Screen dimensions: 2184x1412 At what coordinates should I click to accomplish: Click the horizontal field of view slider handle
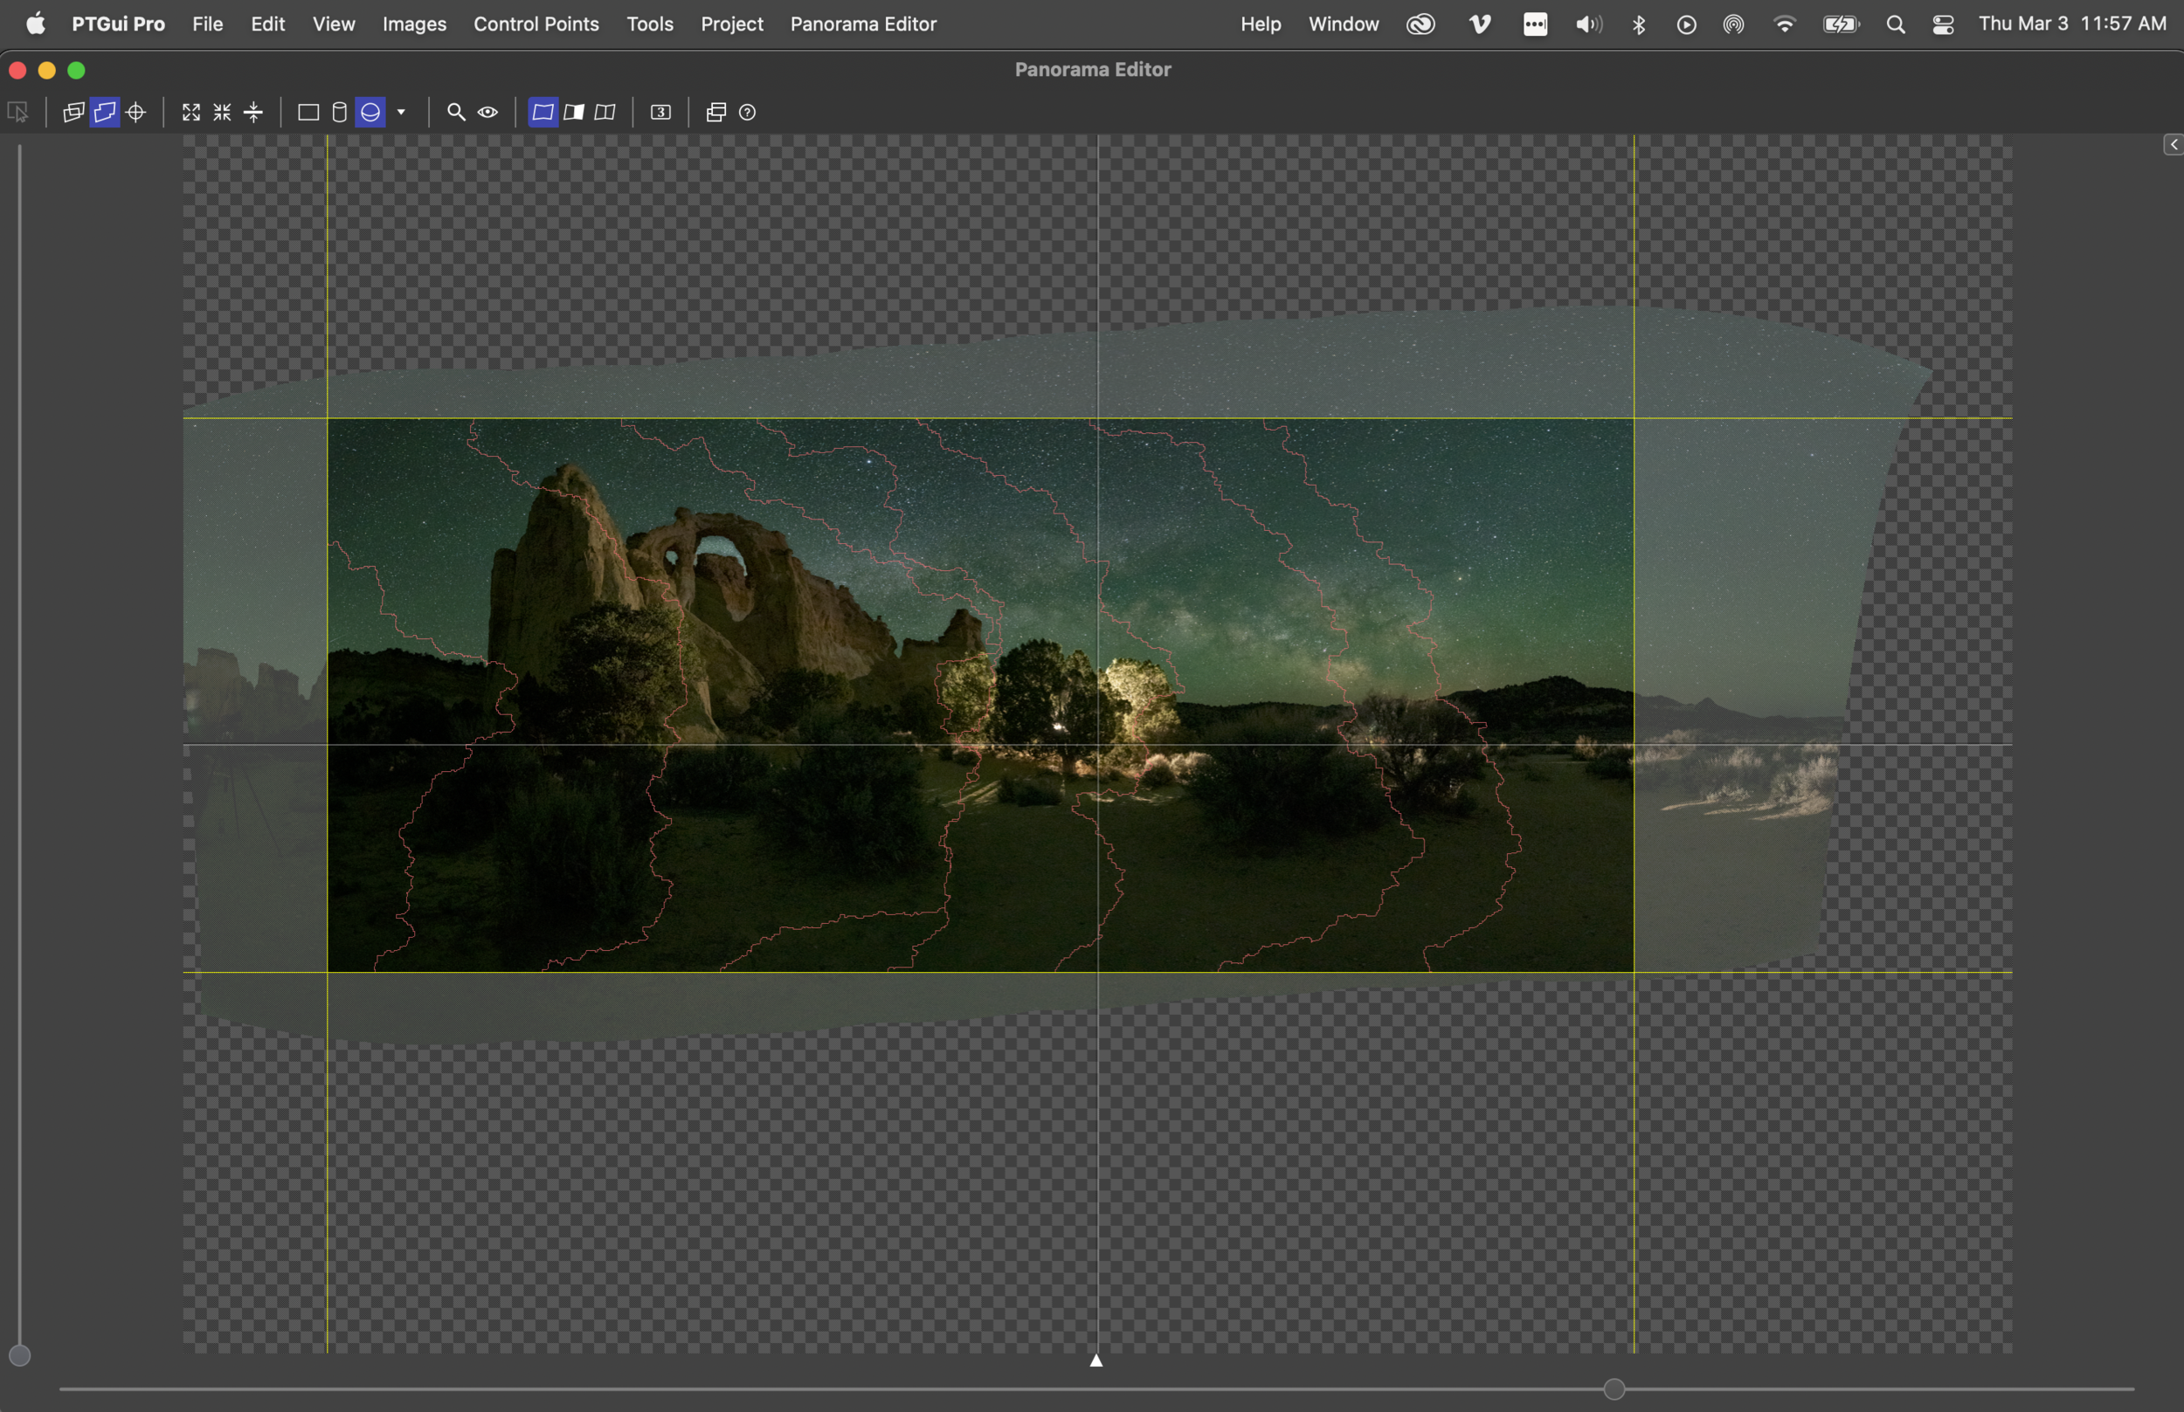pos(1614,1389)
